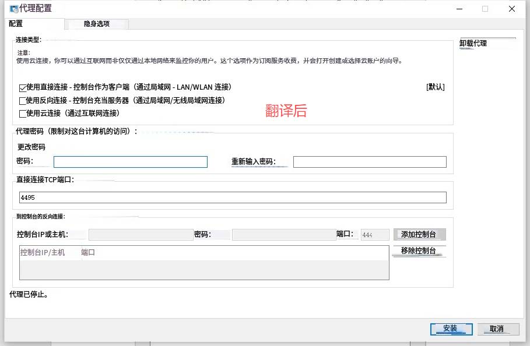The height and width of the screenshot is (346, 530).
Task: Click the 直接连接TCP端口 field showing 4495
Action: 232,197
